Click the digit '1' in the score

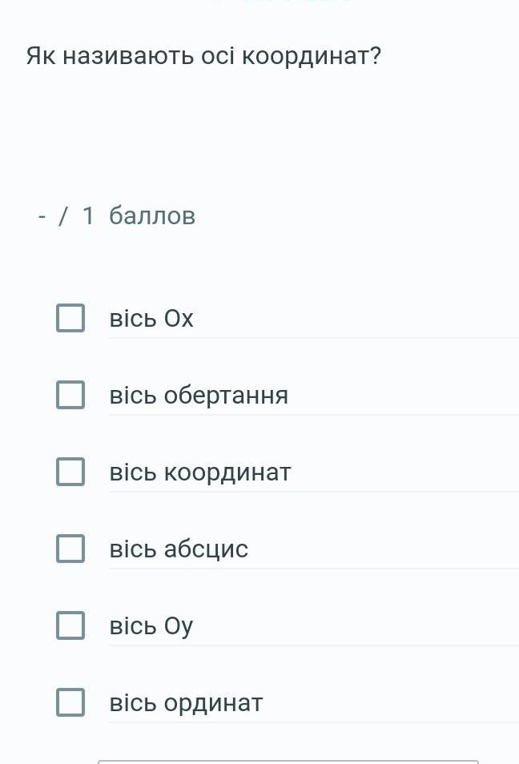[89, 216]
